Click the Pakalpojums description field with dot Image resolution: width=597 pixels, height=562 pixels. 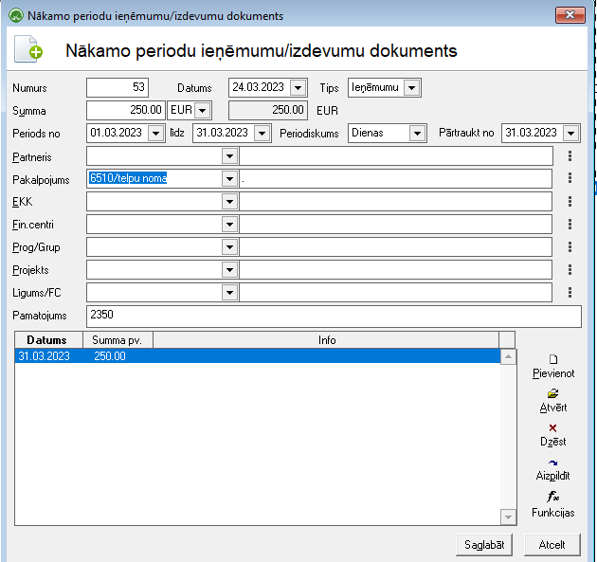[x=395, y=178]
